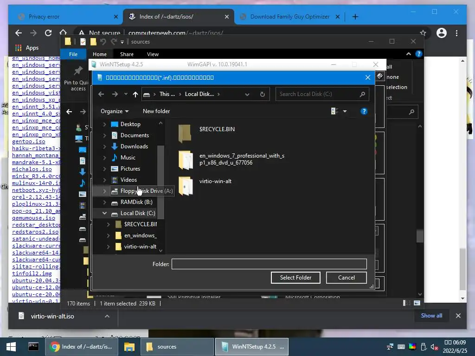Click Search Local Disk (C:) field
The width and height of the screenshot is (475, 356).
pyautogui.click(x=322, y=94)
